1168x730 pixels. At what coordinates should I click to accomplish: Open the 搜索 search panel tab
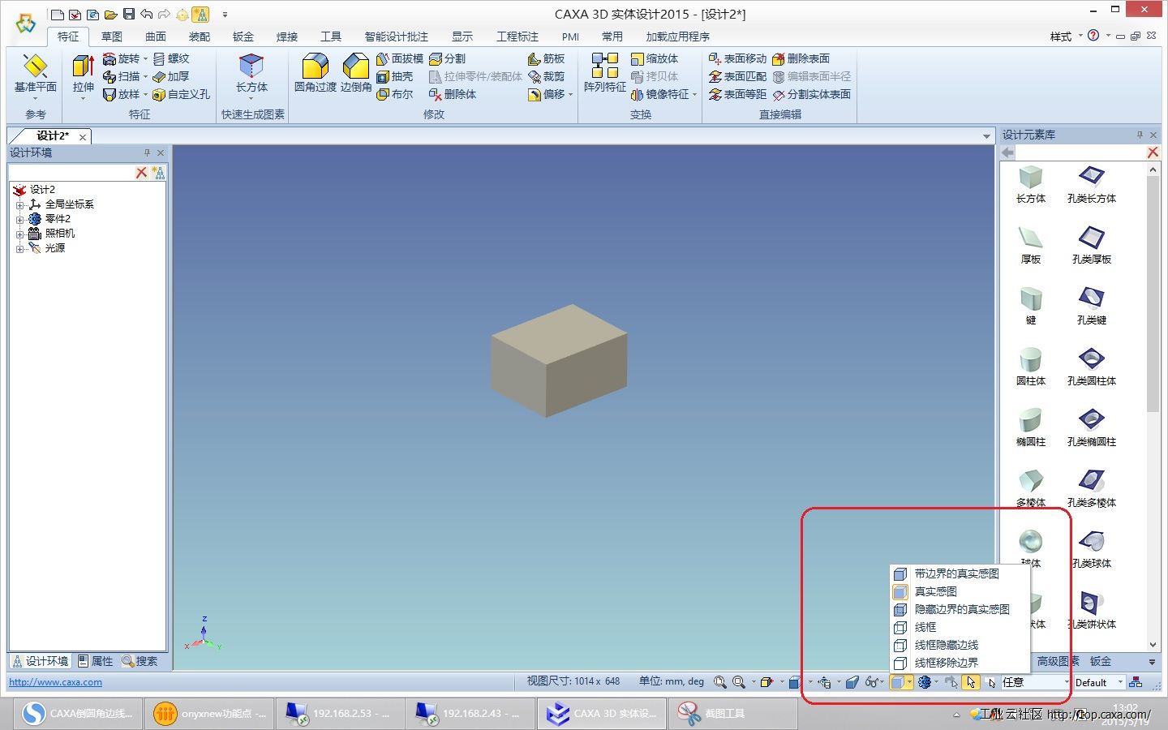coord(140,661)
